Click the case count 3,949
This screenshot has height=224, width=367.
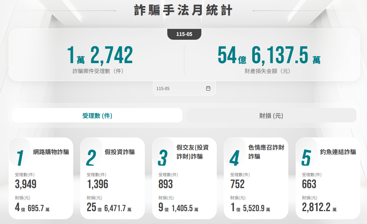point(26,184)
